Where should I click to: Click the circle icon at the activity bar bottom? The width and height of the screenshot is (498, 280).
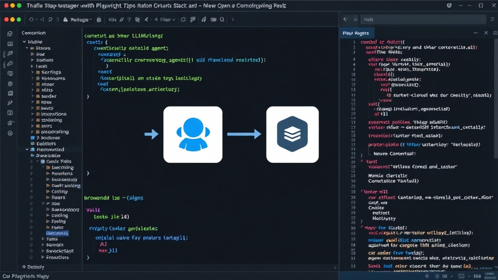click(x=10, y=133)
